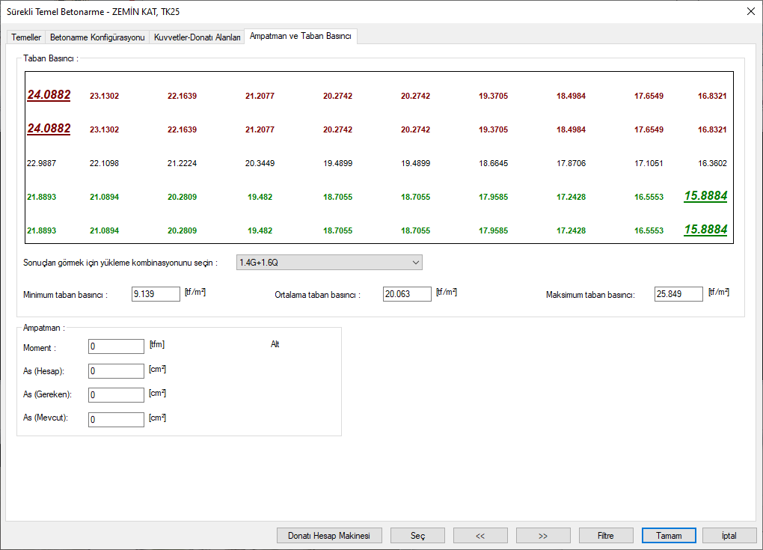Go to previous foundation with << button
763x550 pixels.
click(480, 536)
